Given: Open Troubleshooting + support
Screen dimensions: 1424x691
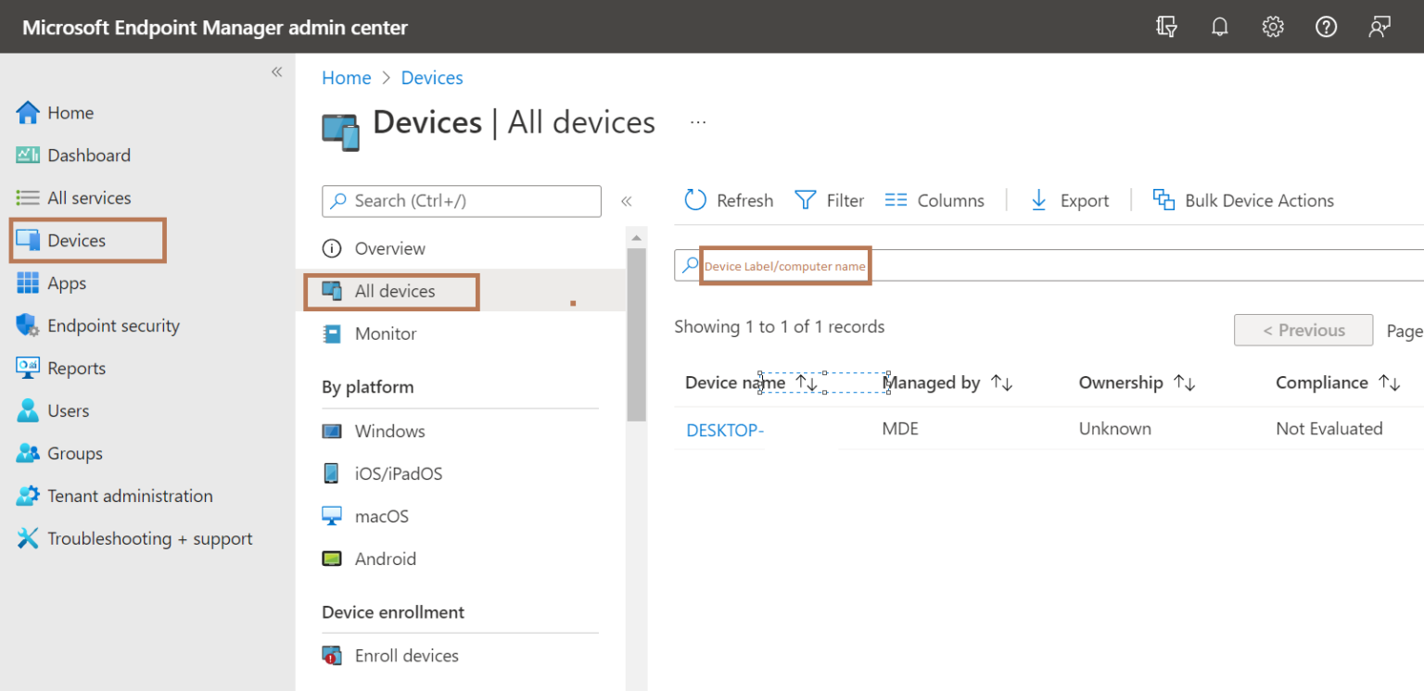Looking at the screenshot, I should 149,539.
